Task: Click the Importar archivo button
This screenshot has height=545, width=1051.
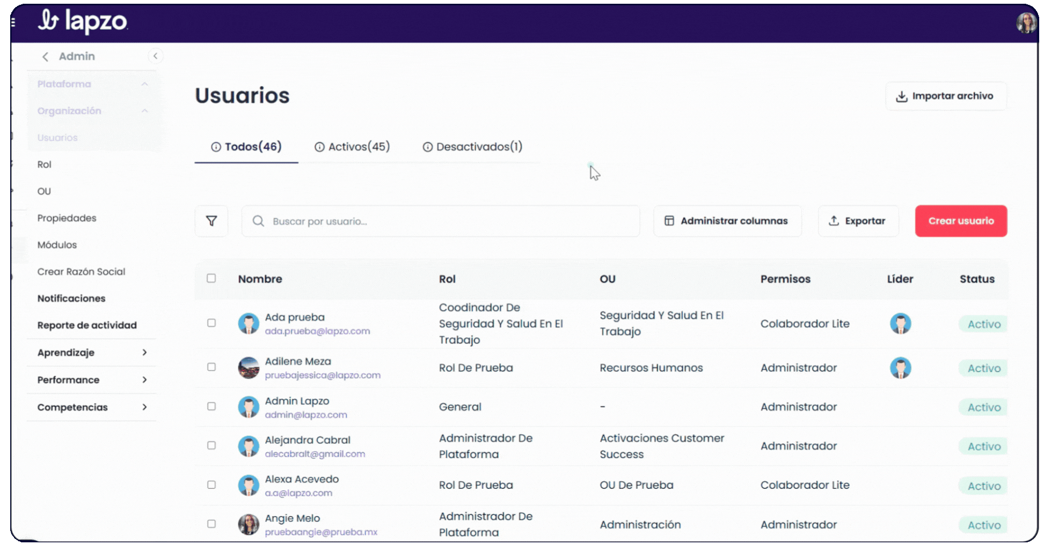Action: click(946, 96)
